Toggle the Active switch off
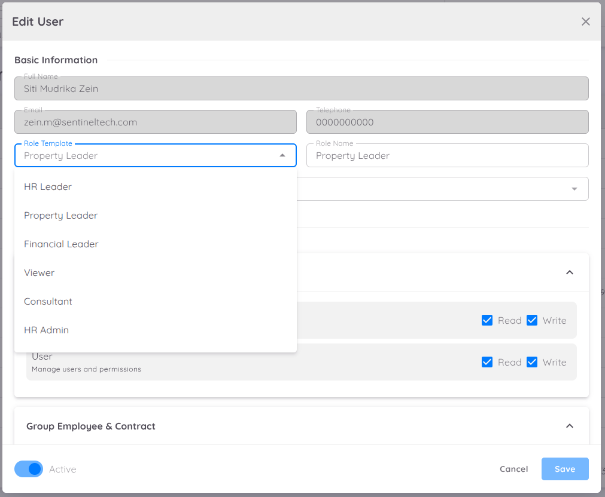 (x=28, y=469)
